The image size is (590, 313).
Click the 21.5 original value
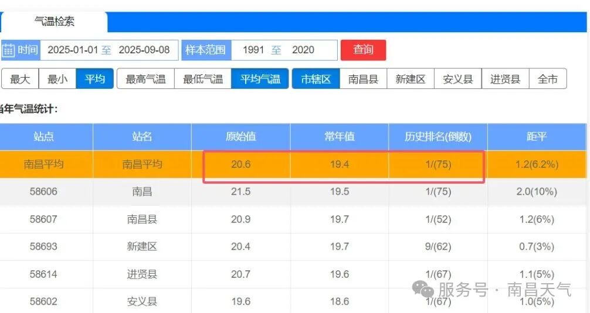pos(241,192)
